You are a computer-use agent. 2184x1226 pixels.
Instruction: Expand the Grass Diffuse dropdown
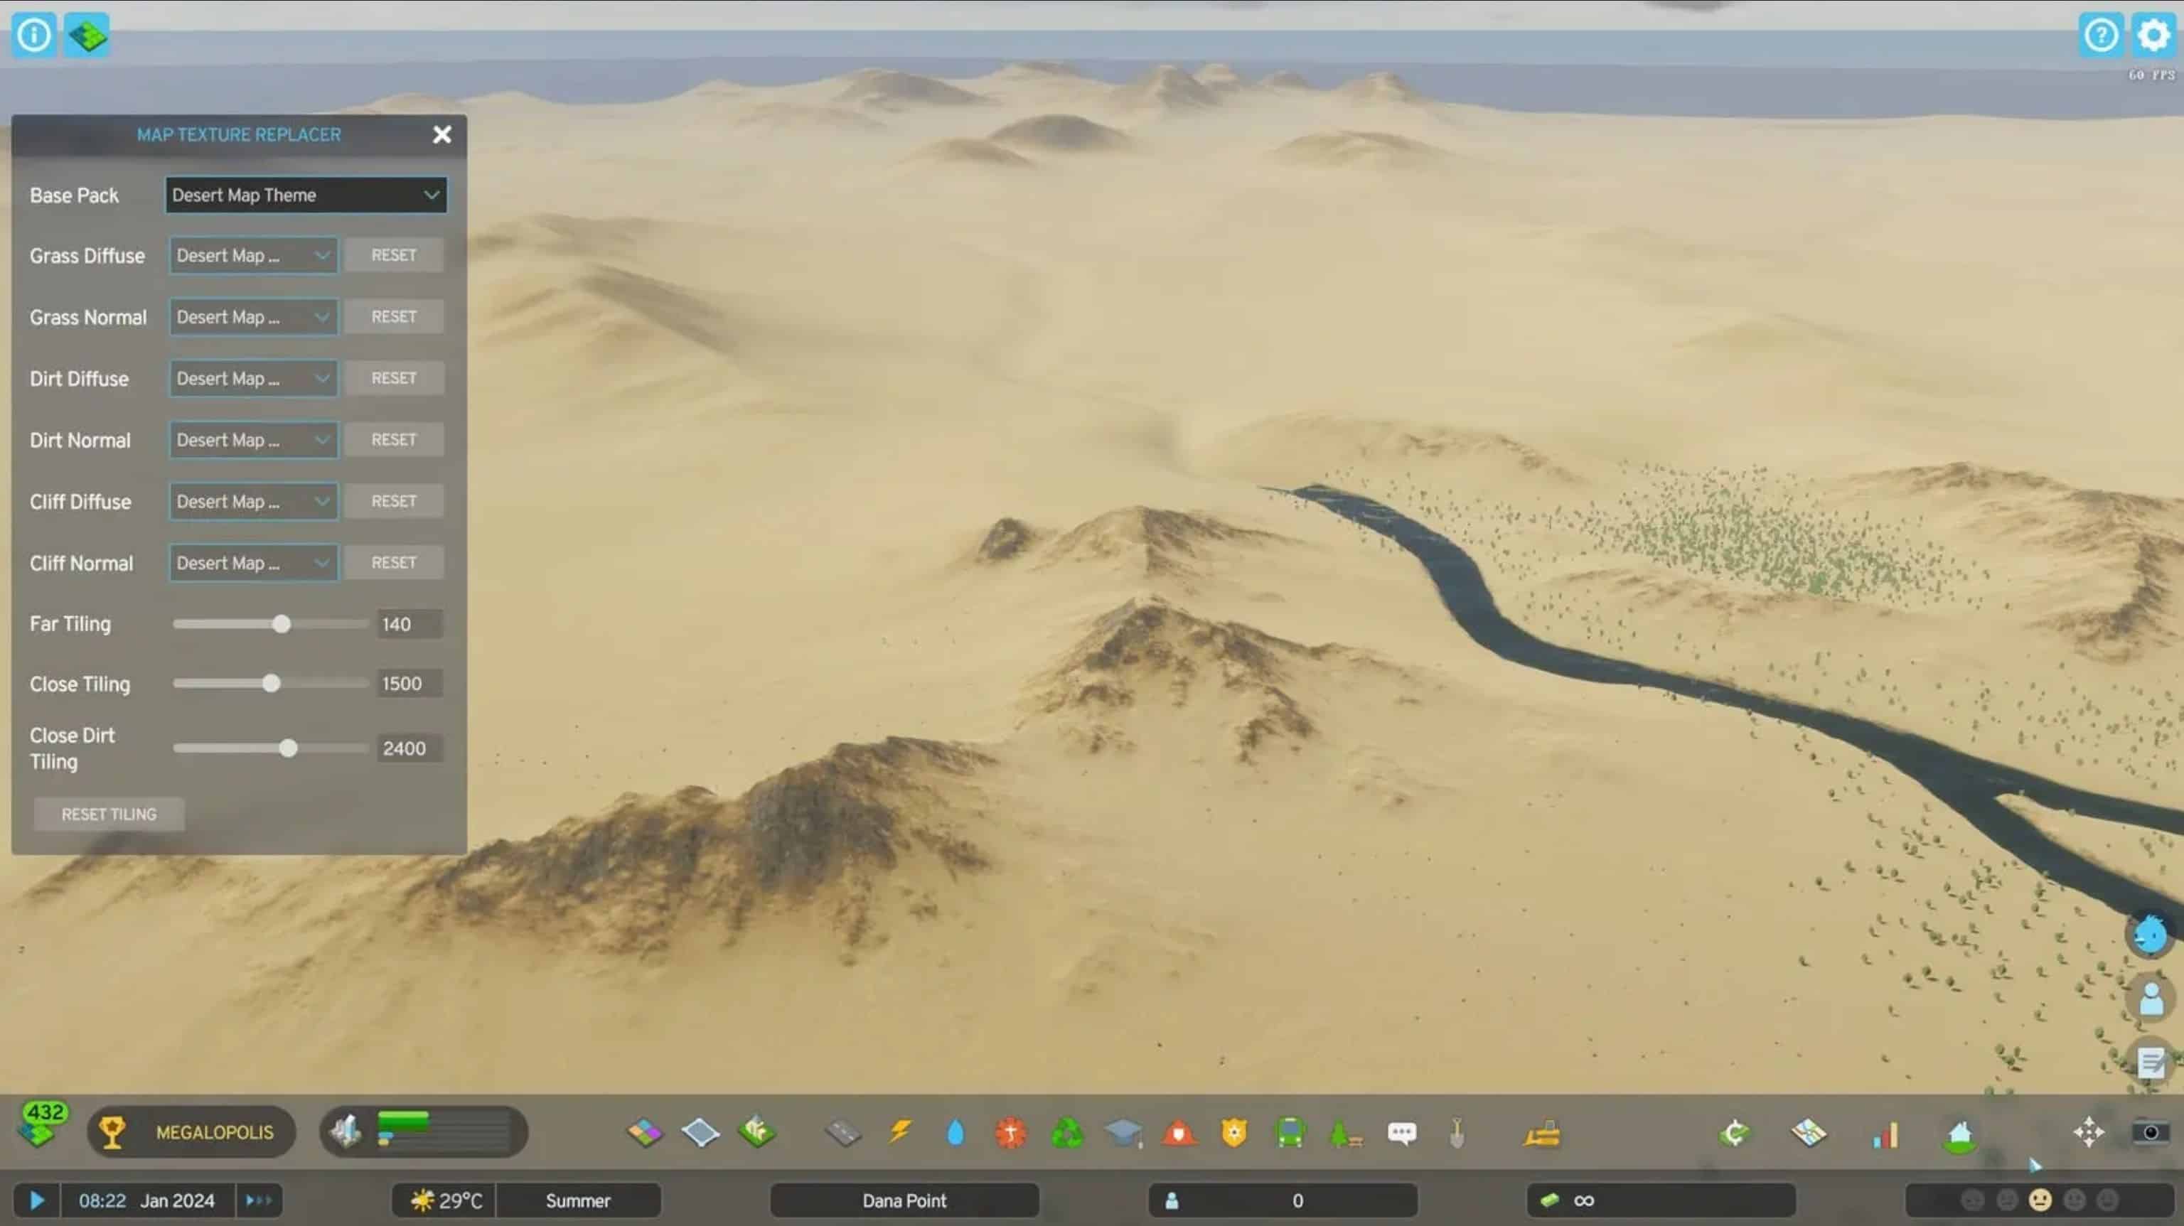(x=254, y=255)
